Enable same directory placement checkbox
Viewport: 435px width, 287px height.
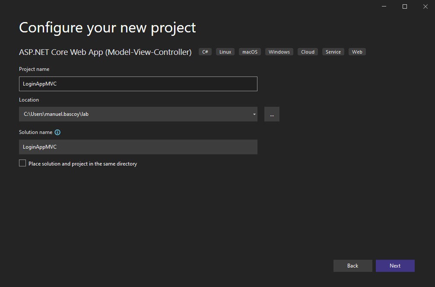click(x=22, y=163)
